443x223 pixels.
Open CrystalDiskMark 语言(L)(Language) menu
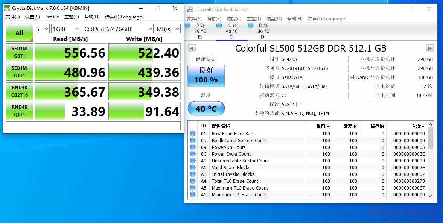click(x=124, y=17)
